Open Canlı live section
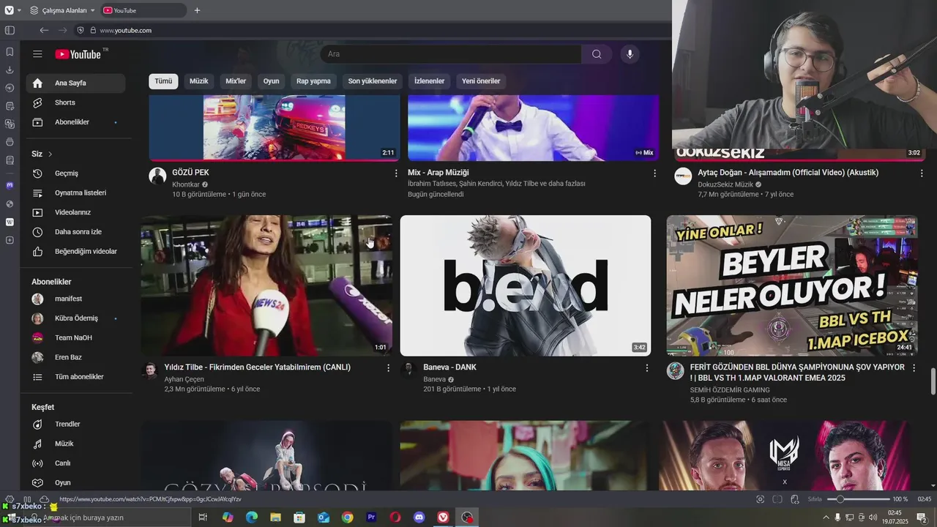Screen dimensions: 937x527 [76, 463]
